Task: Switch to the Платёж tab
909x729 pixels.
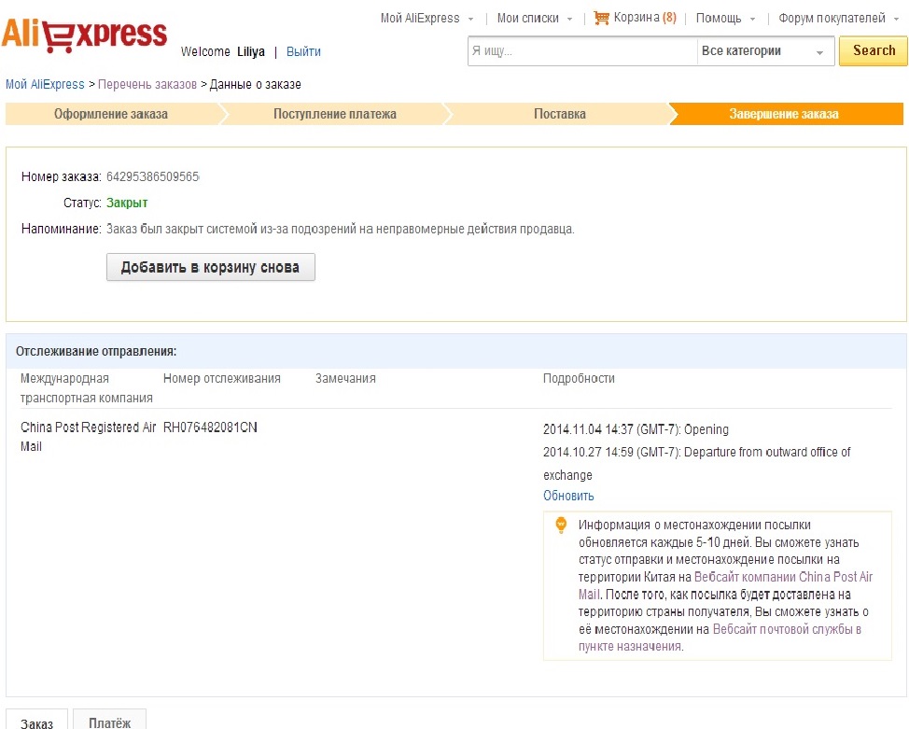Action: 109,720
